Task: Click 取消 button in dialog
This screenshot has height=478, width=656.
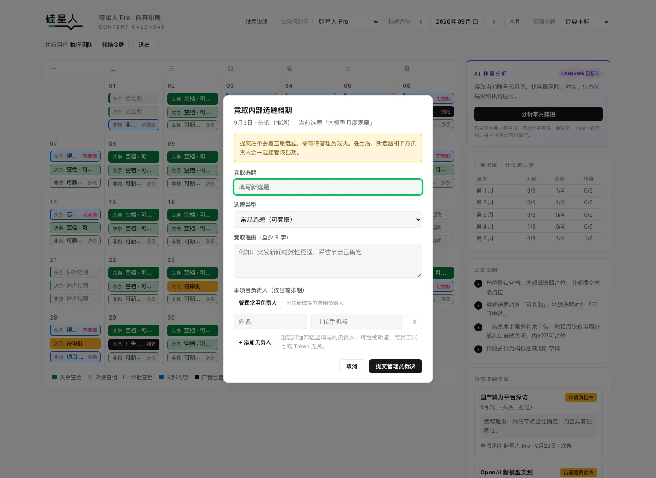Action: pyautogui.click(x=352, y=366)
